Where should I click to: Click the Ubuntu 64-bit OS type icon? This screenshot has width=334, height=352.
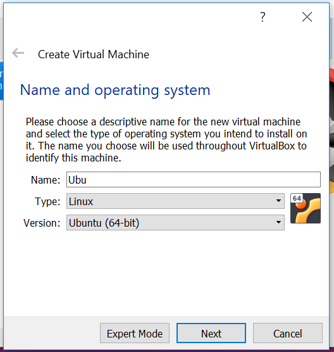[306, 208]
